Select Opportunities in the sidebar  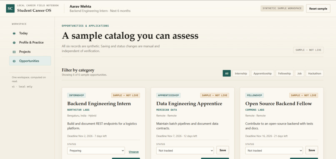(x=30, y=61)
